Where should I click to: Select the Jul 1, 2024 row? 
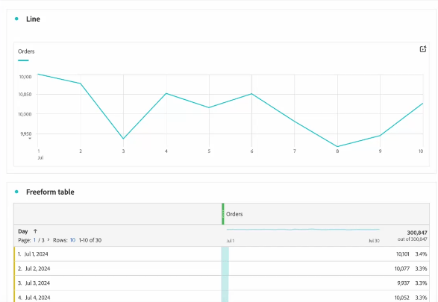[222, 254]
